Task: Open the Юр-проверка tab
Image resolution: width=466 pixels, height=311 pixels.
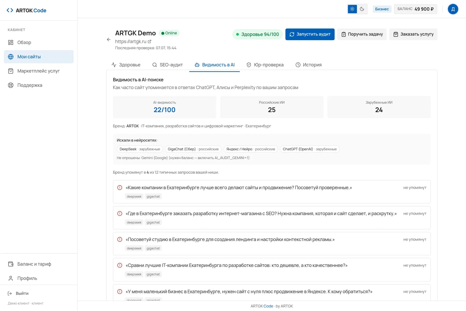Action: click(265, 65)
